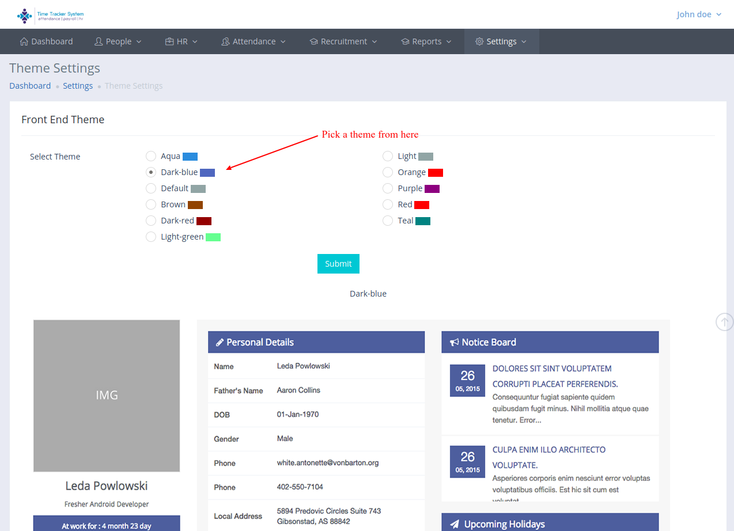
Task: Choose the Teal theme radio button
Action: [x=388, y=221]
